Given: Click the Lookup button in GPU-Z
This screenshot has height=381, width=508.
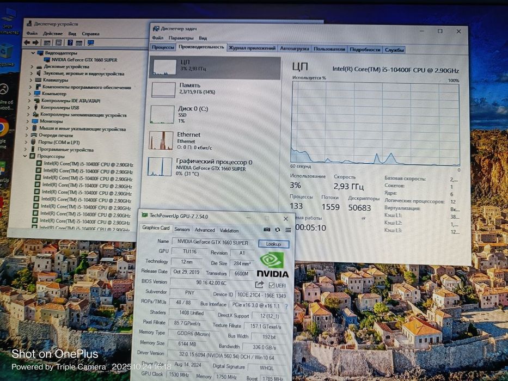Looking at the screenshot, I should click(x=273, y=244).
